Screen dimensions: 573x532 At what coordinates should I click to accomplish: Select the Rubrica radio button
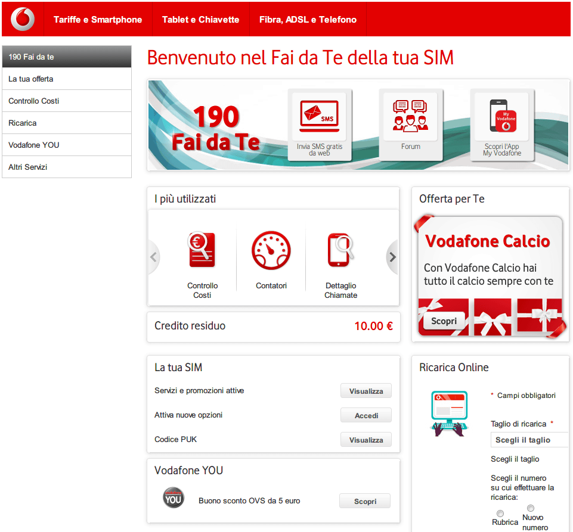tap(500, 514)
